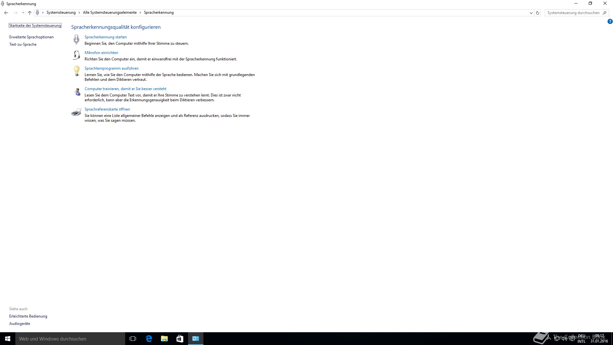Click the Web und Windows durchsuchen box
This screenshot has width=613, height=345.
(x=70, y=339)
